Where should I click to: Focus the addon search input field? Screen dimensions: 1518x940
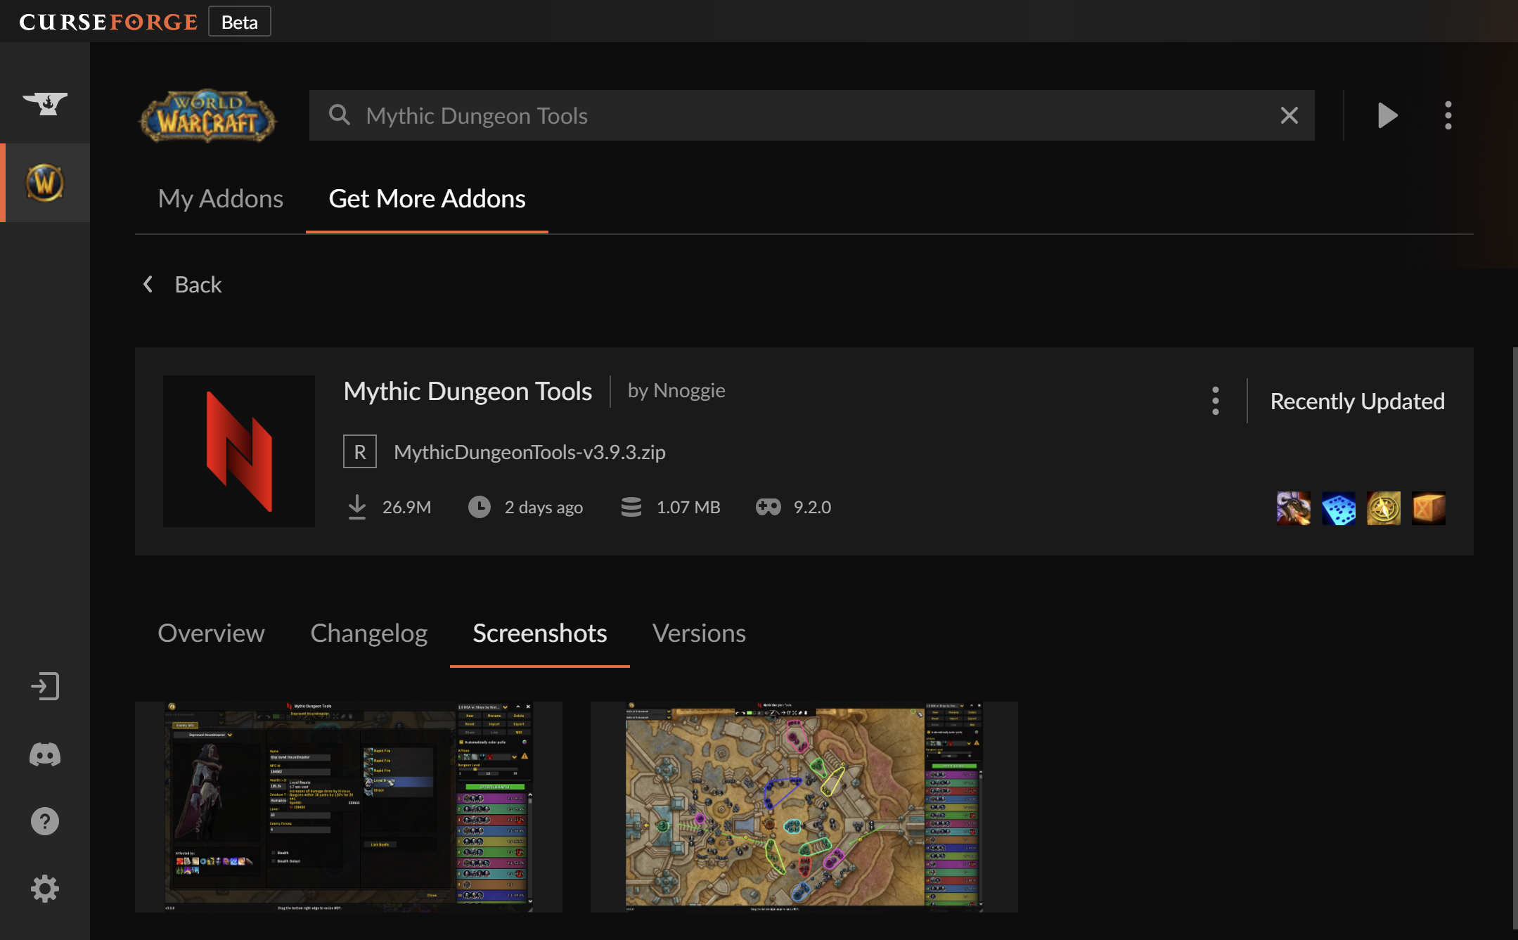pyautogui.click(x=812, y=115)
